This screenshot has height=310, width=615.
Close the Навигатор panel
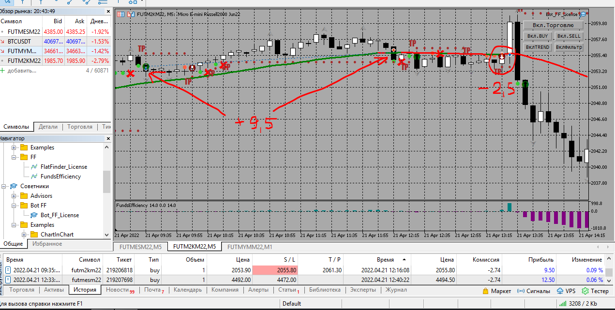coord(107,138)
